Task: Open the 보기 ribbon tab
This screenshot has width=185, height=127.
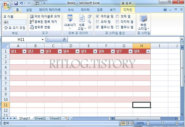Action: pos(113,10)
